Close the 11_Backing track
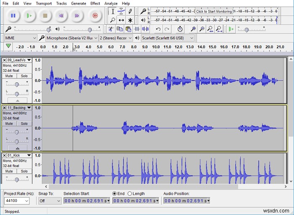The height and width of the screenshot is (215, 294). point(4,108)
